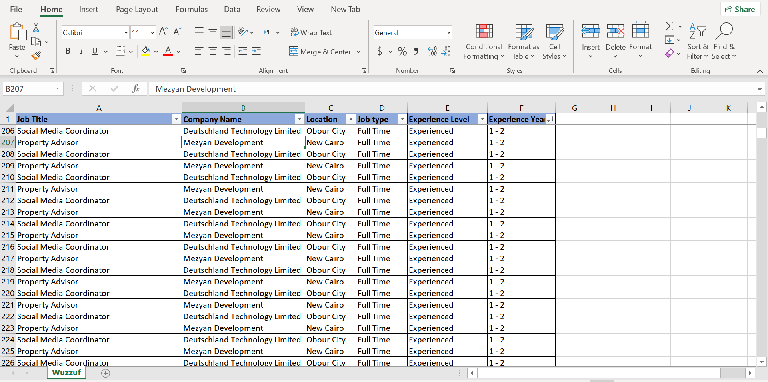Screen dimensions: 768x382
Task: Select the Center alignment toggle
Action: (212, 51)
